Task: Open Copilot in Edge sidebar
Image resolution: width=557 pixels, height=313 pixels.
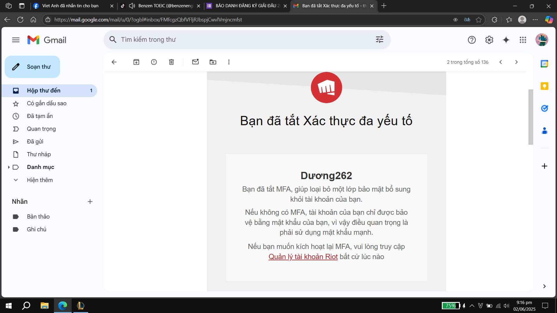Action: (x=549, y=20)
